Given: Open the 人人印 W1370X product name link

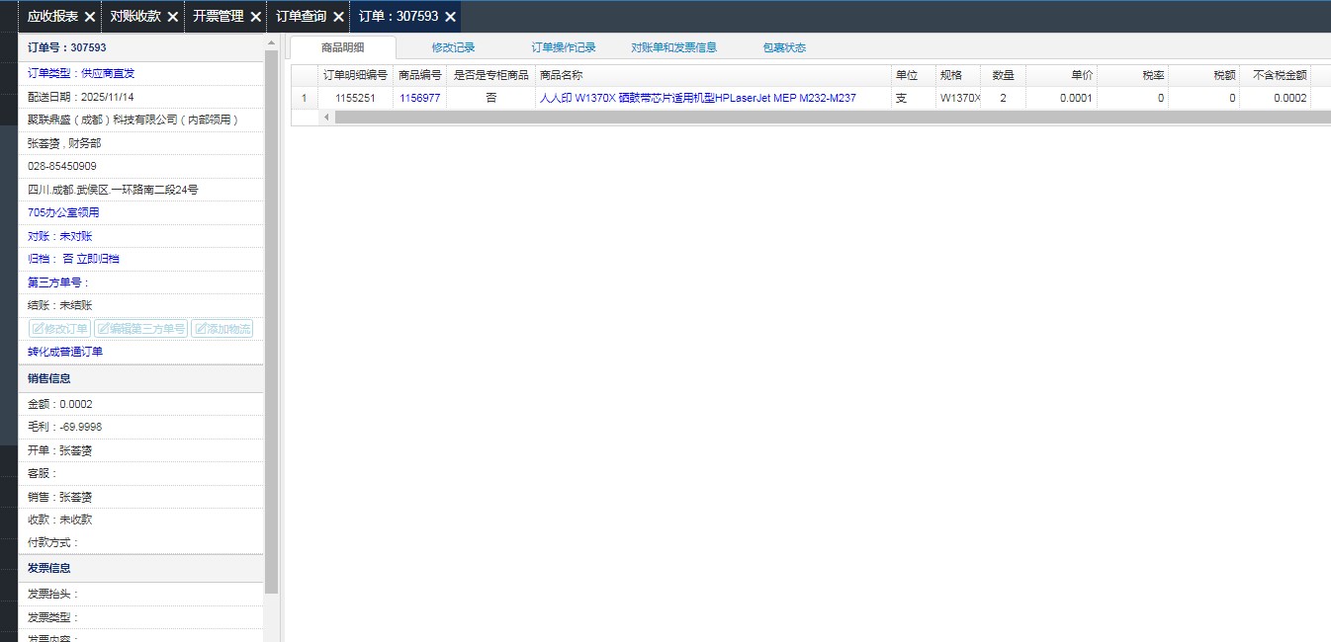Looking at the screenshot, I should point(697,98).
